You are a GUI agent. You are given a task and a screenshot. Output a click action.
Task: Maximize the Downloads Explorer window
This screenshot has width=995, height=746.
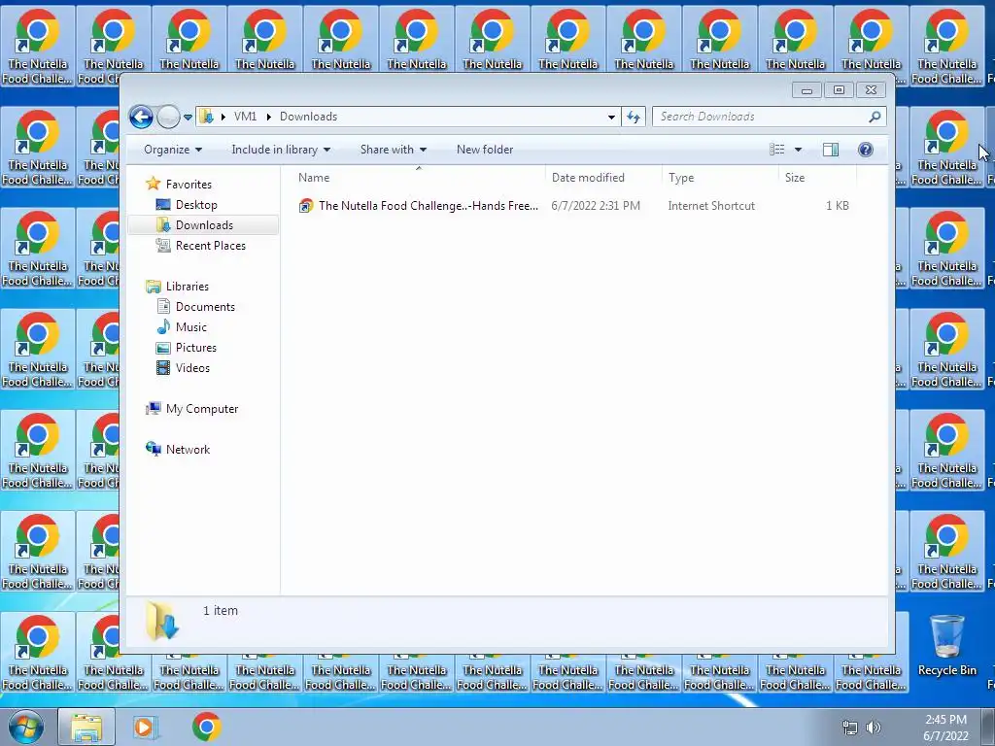coord(839,90)
